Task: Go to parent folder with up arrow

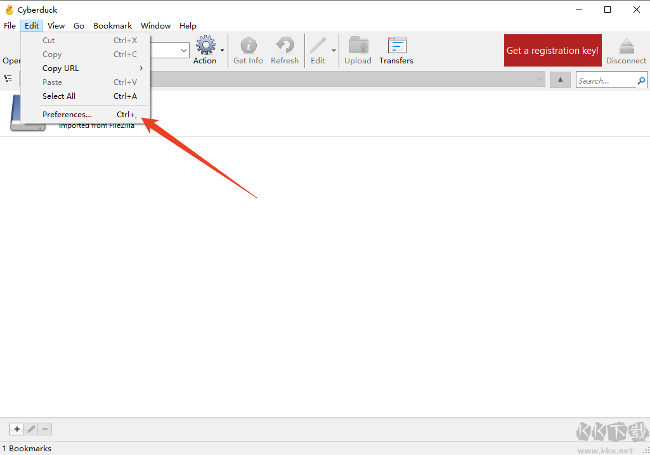Action: point(560,80)
